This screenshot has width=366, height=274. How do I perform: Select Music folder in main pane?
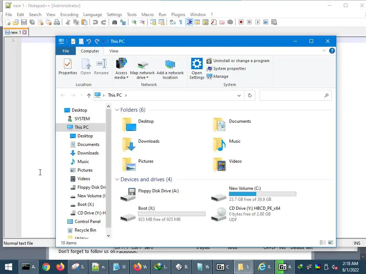227,144
